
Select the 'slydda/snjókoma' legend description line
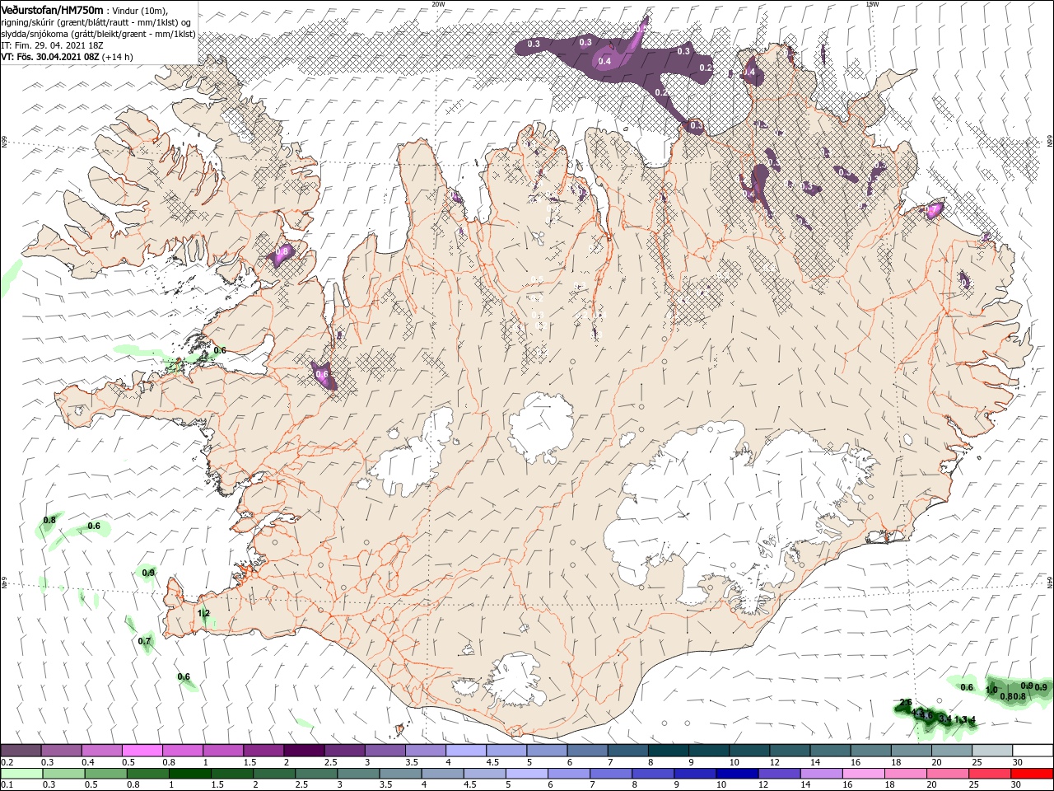tap(98, 34)
